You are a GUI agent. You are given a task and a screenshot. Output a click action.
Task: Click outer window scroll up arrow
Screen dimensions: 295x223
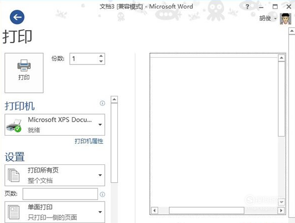tap(292, 31)
